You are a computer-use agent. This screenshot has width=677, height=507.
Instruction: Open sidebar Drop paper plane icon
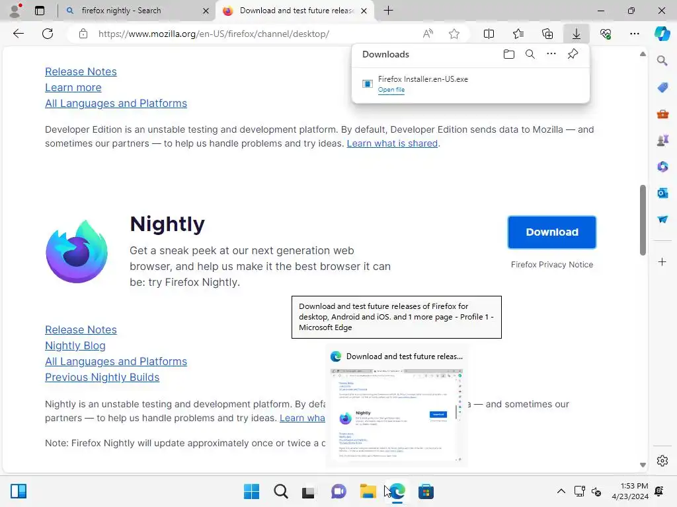(662, 219)
